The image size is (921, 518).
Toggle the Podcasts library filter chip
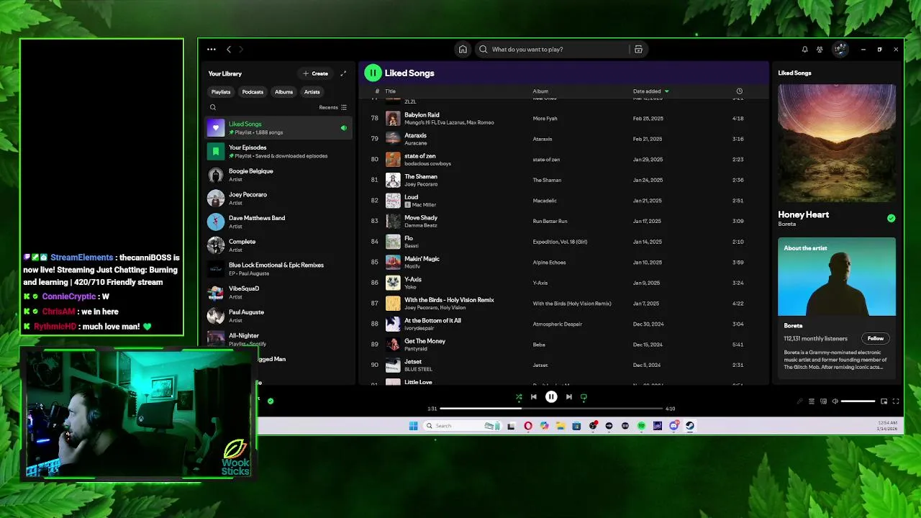click(253, 92)
